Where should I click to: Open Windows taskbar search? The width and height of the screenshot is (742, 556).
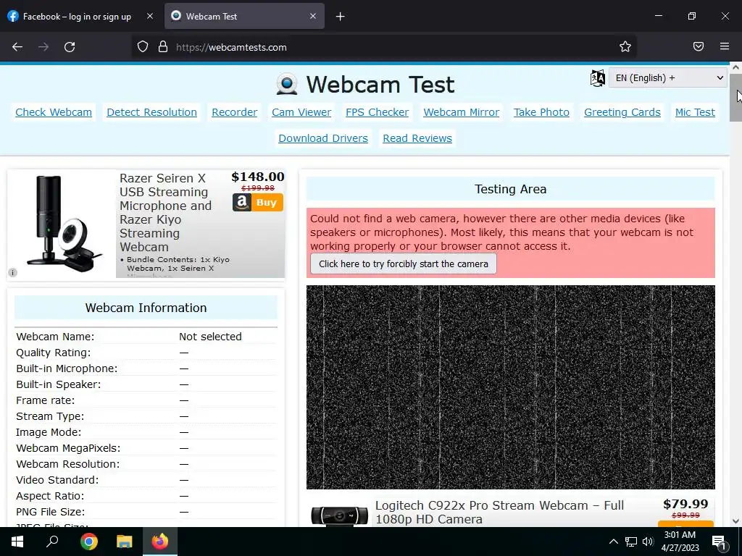pos(52,542)
